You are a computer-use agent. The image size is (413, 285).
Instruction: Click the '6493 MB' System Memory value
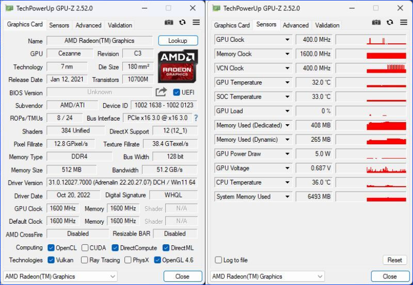[x=314, y=197]
